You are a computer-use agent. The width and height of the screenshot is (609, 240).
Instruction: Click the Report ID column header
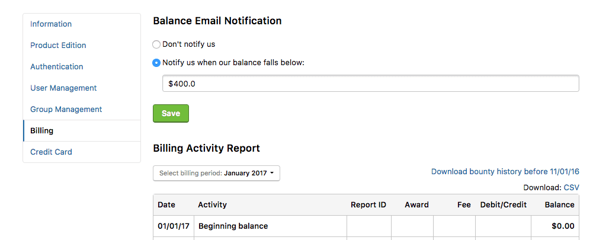click(368, 205)
